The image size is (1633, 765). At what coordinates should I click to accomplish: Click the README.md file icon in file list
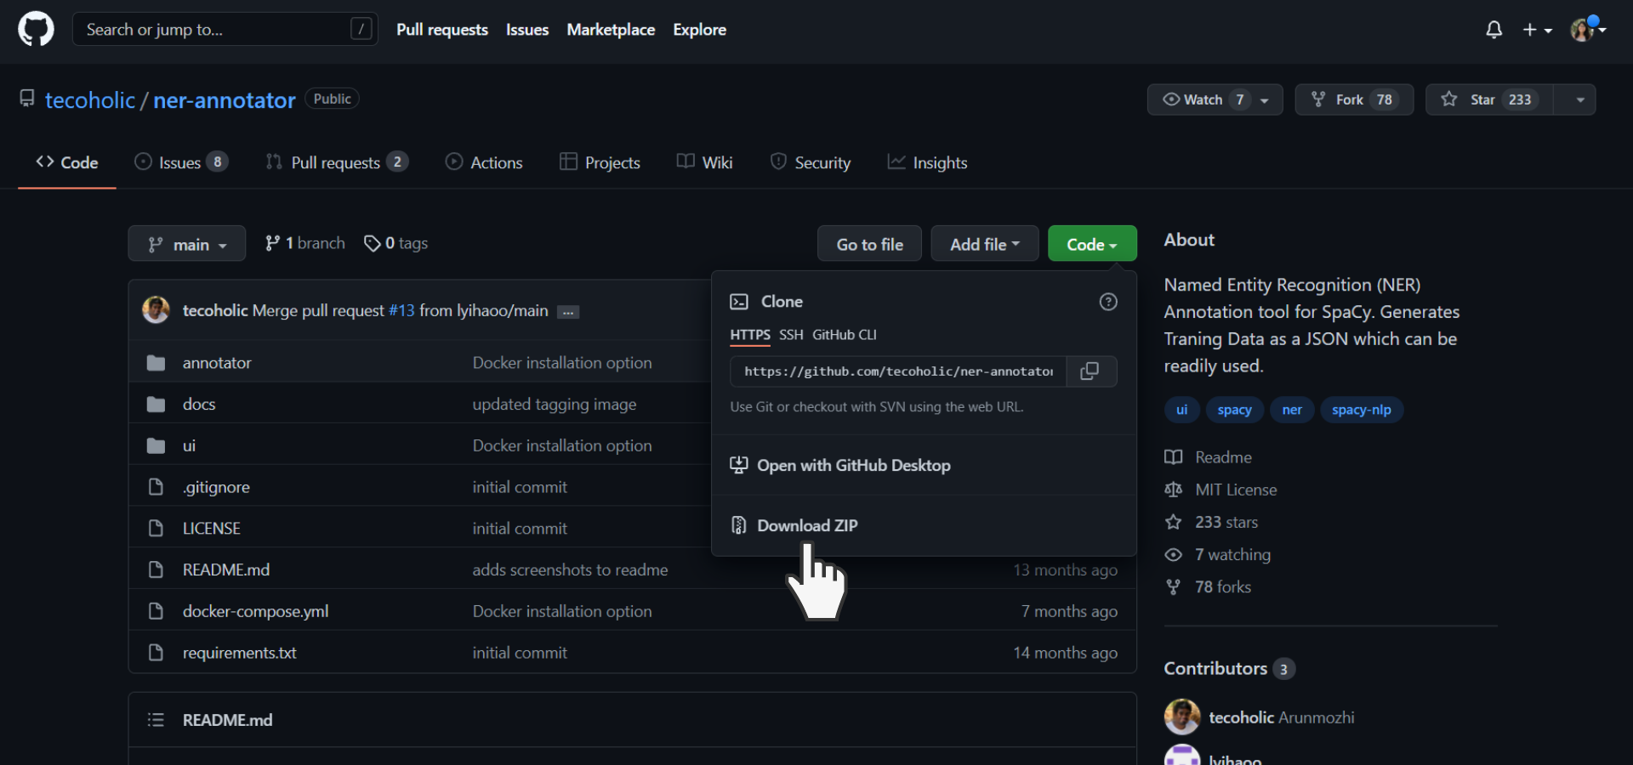pyautogui.click(x=156, y=569)
